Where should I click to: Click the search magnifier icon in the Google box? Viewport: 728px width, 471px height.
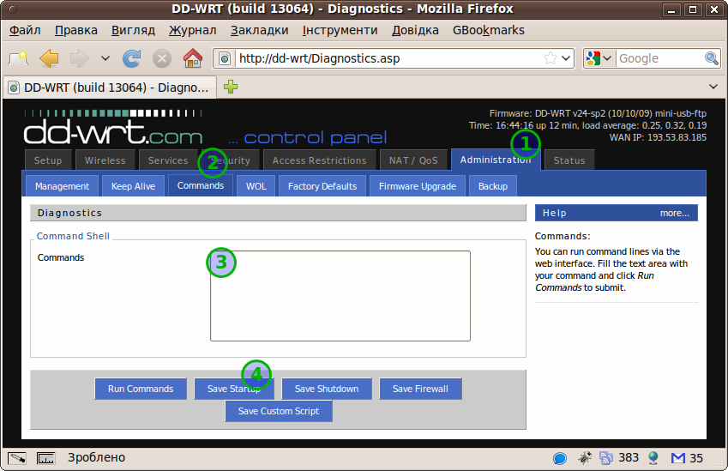pyautogui.click(x=712, y=58)
